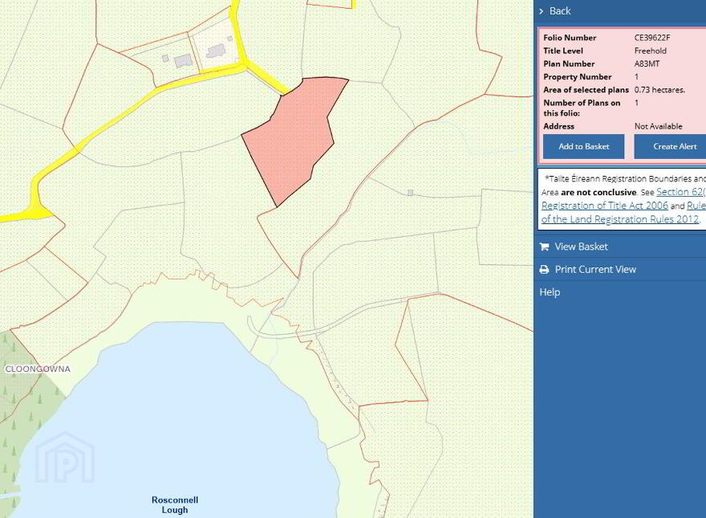Click the watermark logo over the lough

[65, 458]
